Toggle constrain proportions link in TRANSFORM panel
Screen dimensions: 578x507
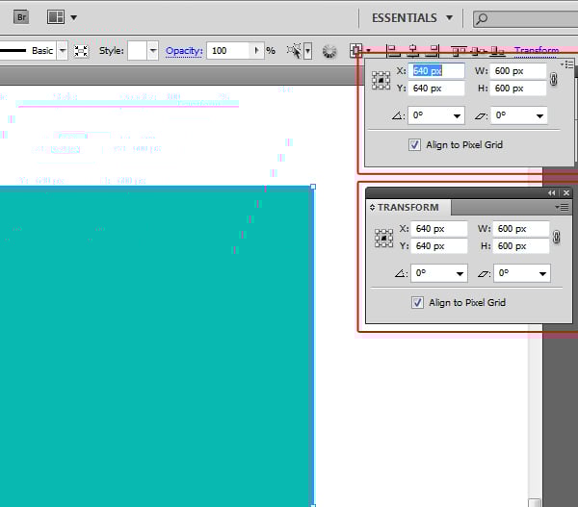[556, 237]
